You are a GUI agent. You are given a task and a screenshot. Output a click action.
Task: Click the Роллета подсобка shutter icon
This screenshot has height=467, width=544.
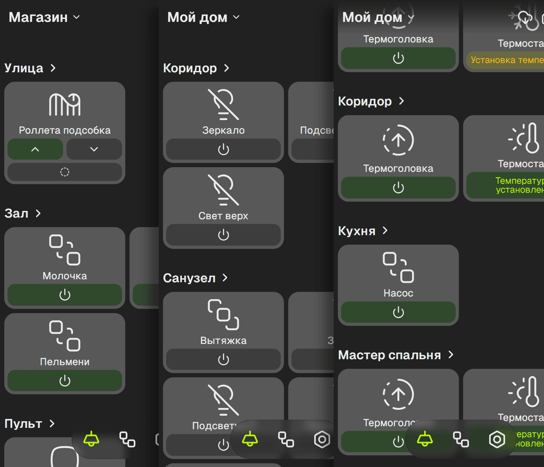[65, 105]
